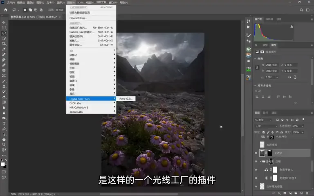Open the TK8 Multi-Mask panel icon
This screenshot has width=314, height=196.
point(248,69)
